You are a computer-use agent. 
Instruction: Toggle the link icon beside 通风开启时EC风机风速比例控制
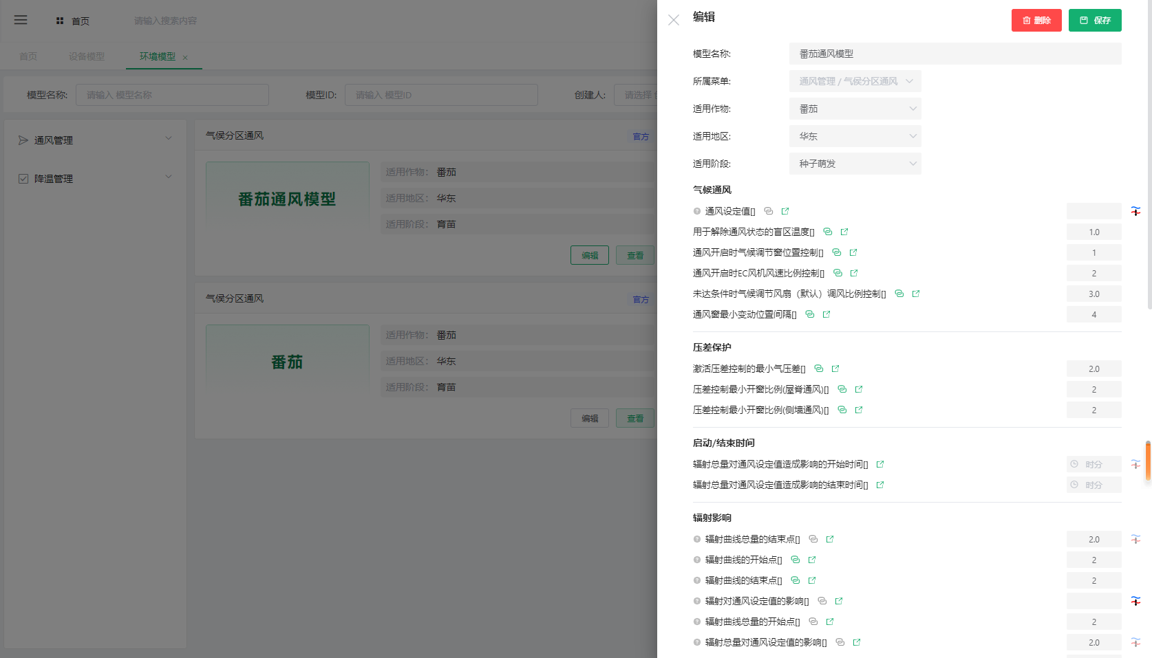tap(838, 273)
